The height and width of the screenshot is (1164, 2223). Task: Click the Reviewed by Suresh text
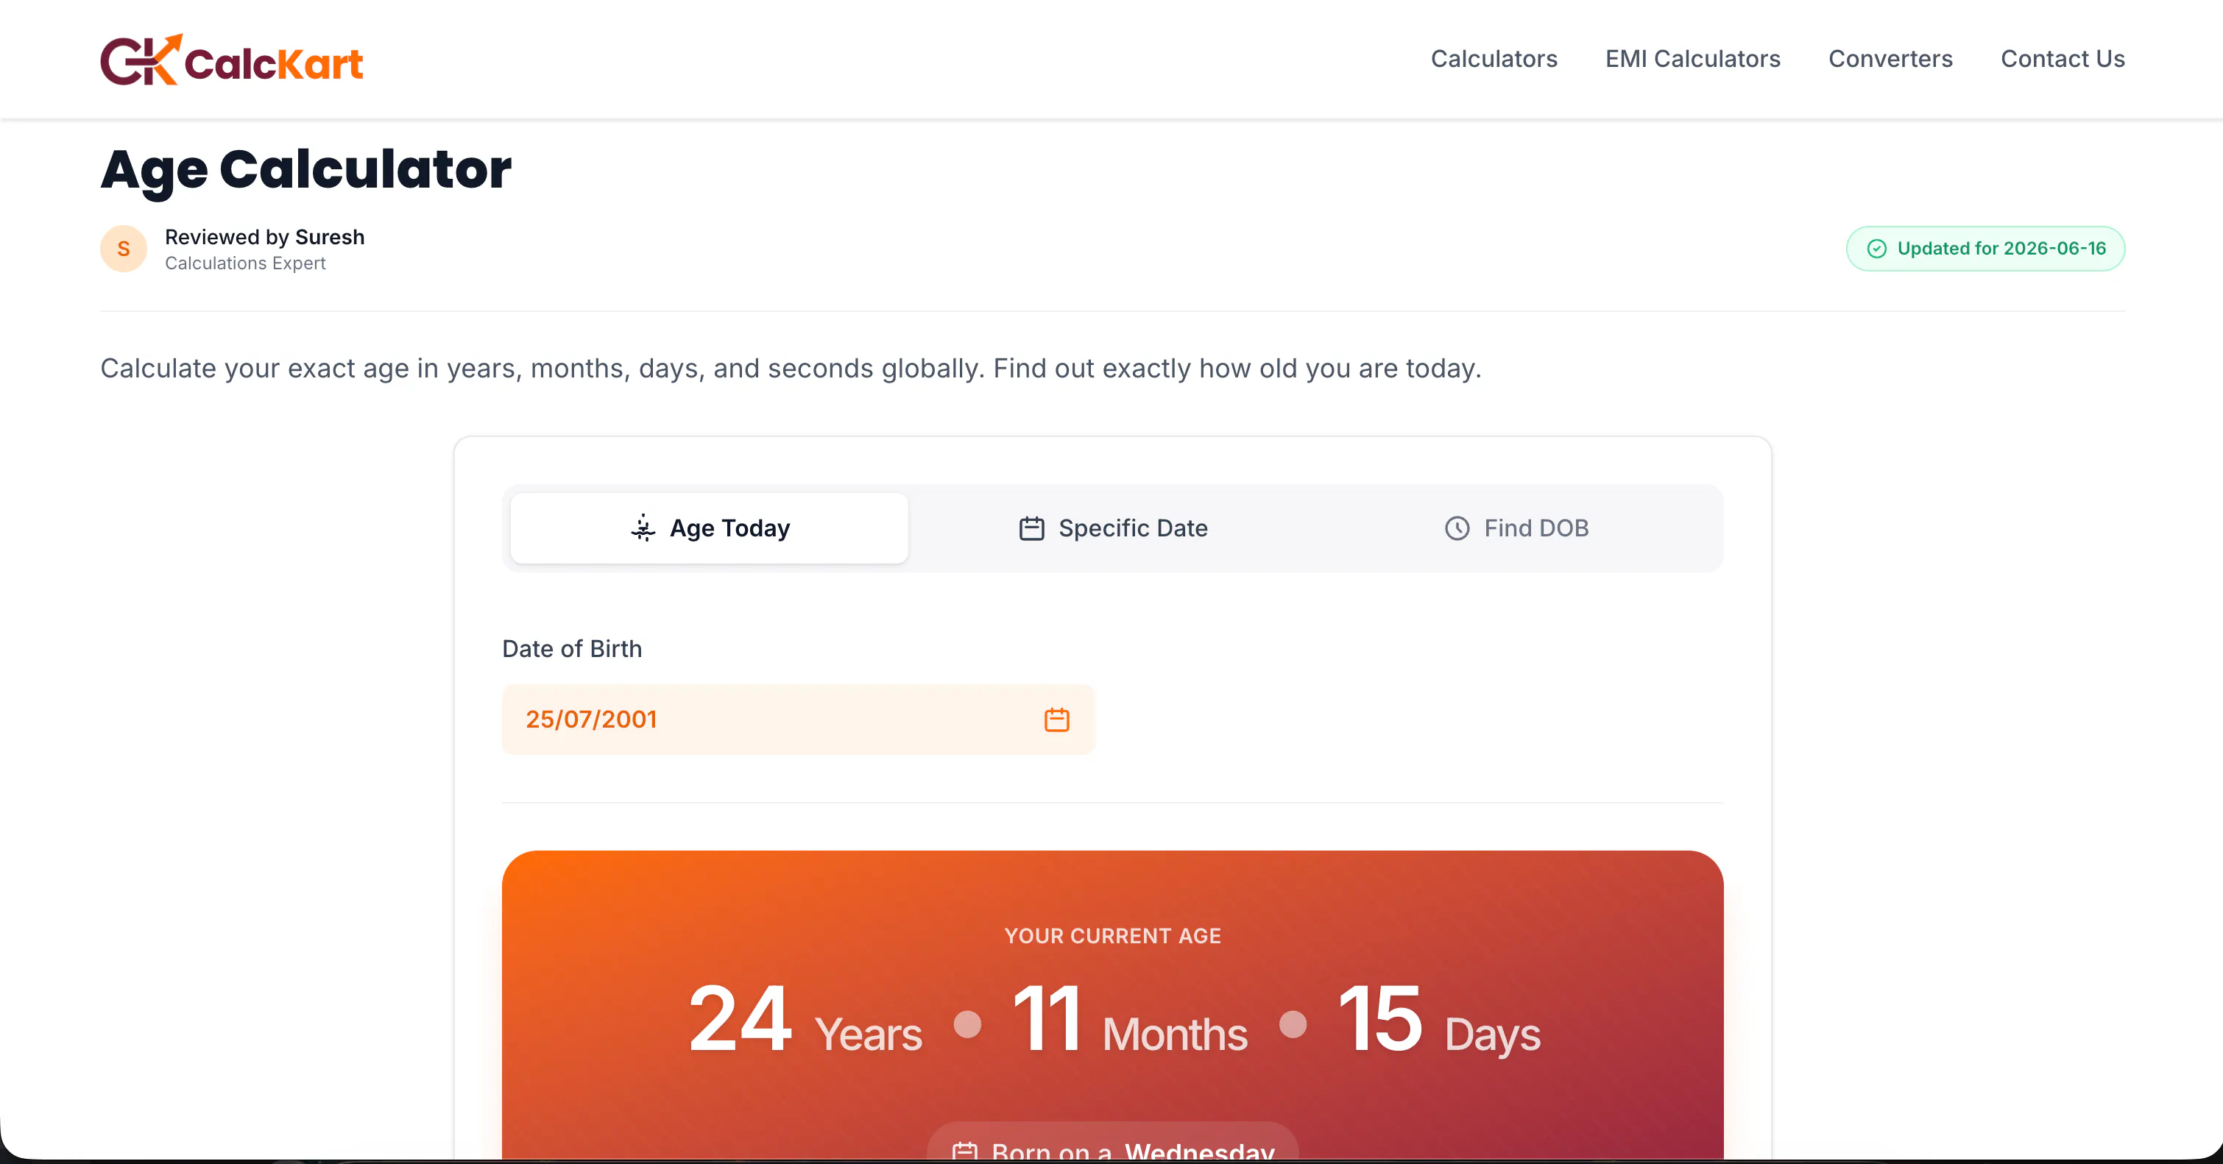pos(264,237)
